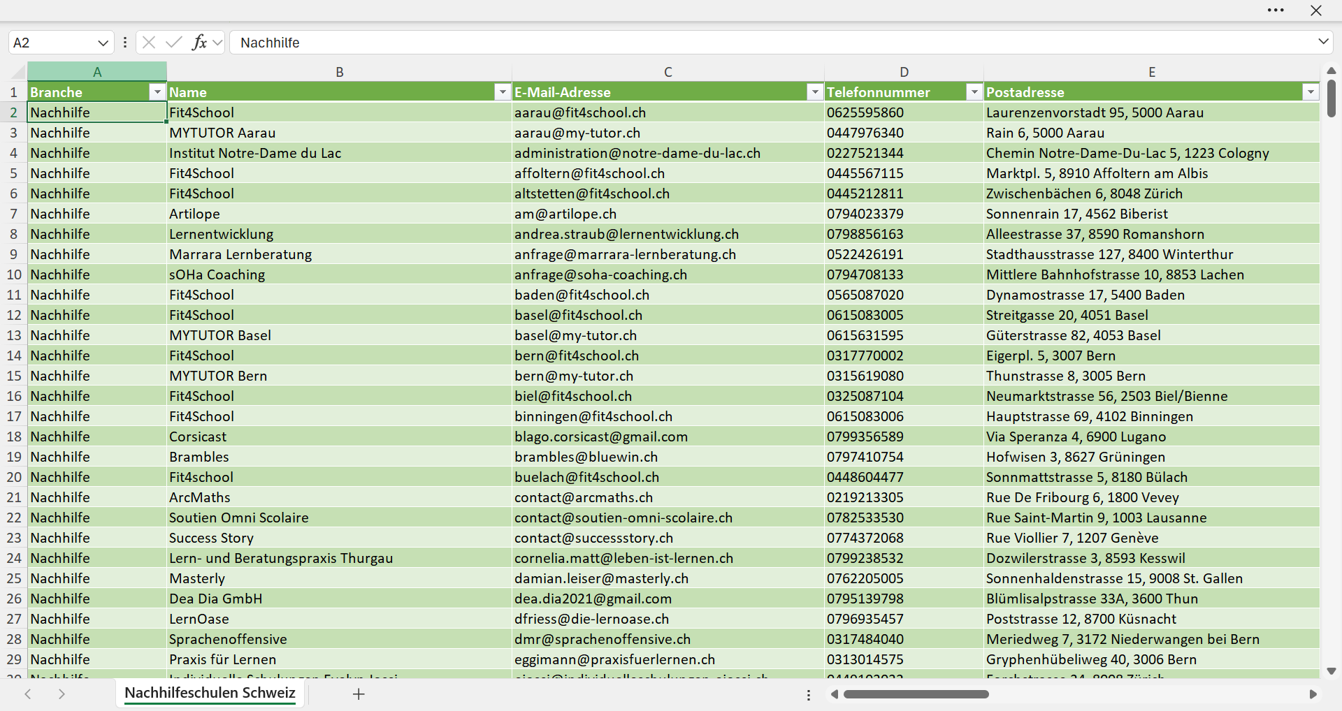1342x711 pixels.
Task: Click the MYTUTOR Aarau name cell
Action: [x=340, y=133]
